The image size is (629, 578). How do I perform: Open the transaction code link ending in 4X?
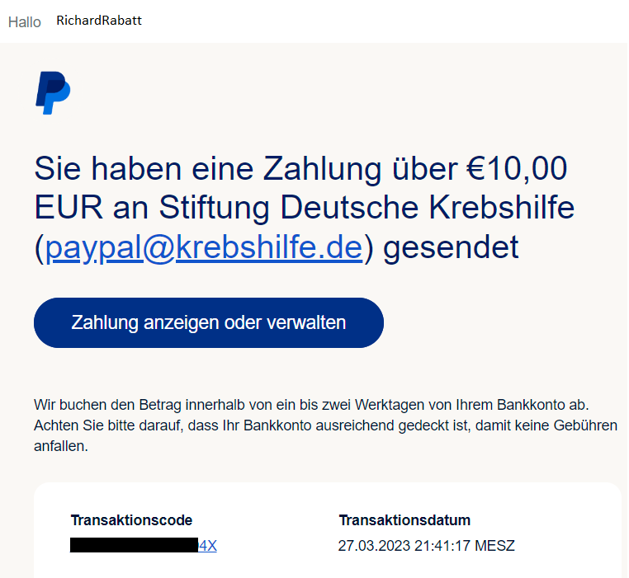pyautogui.click(x=207, y=545)
